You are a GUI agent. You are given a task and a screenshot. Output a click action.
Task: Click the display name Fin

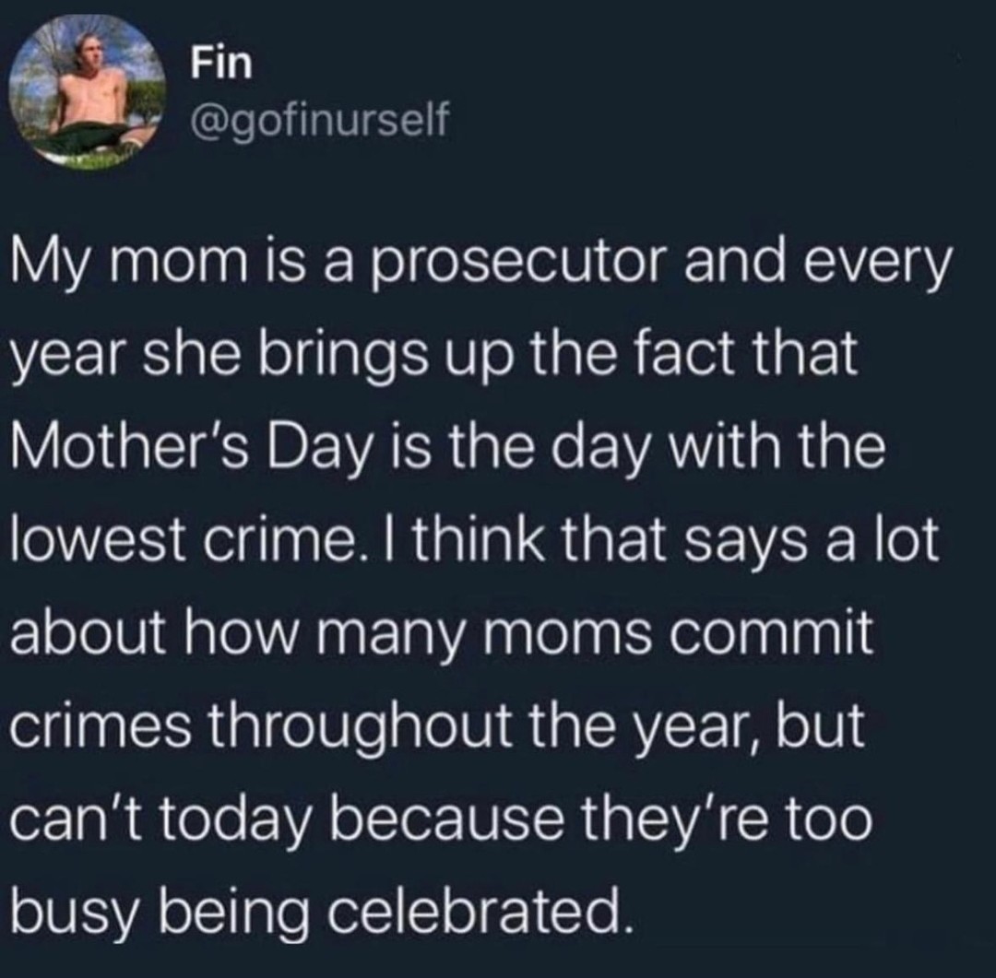[x=221, y=64]
